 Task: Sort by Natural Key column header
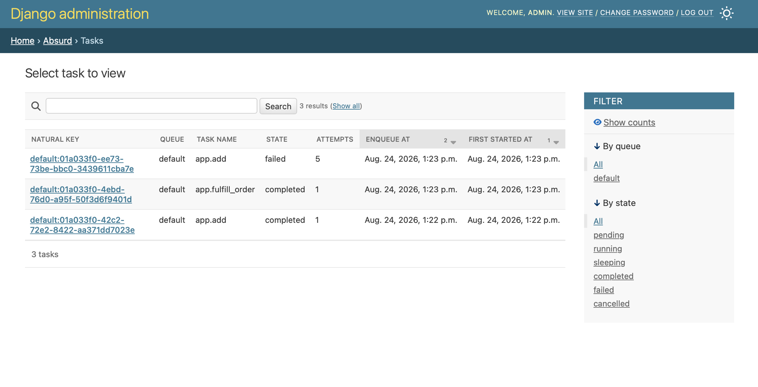[55, 139]
